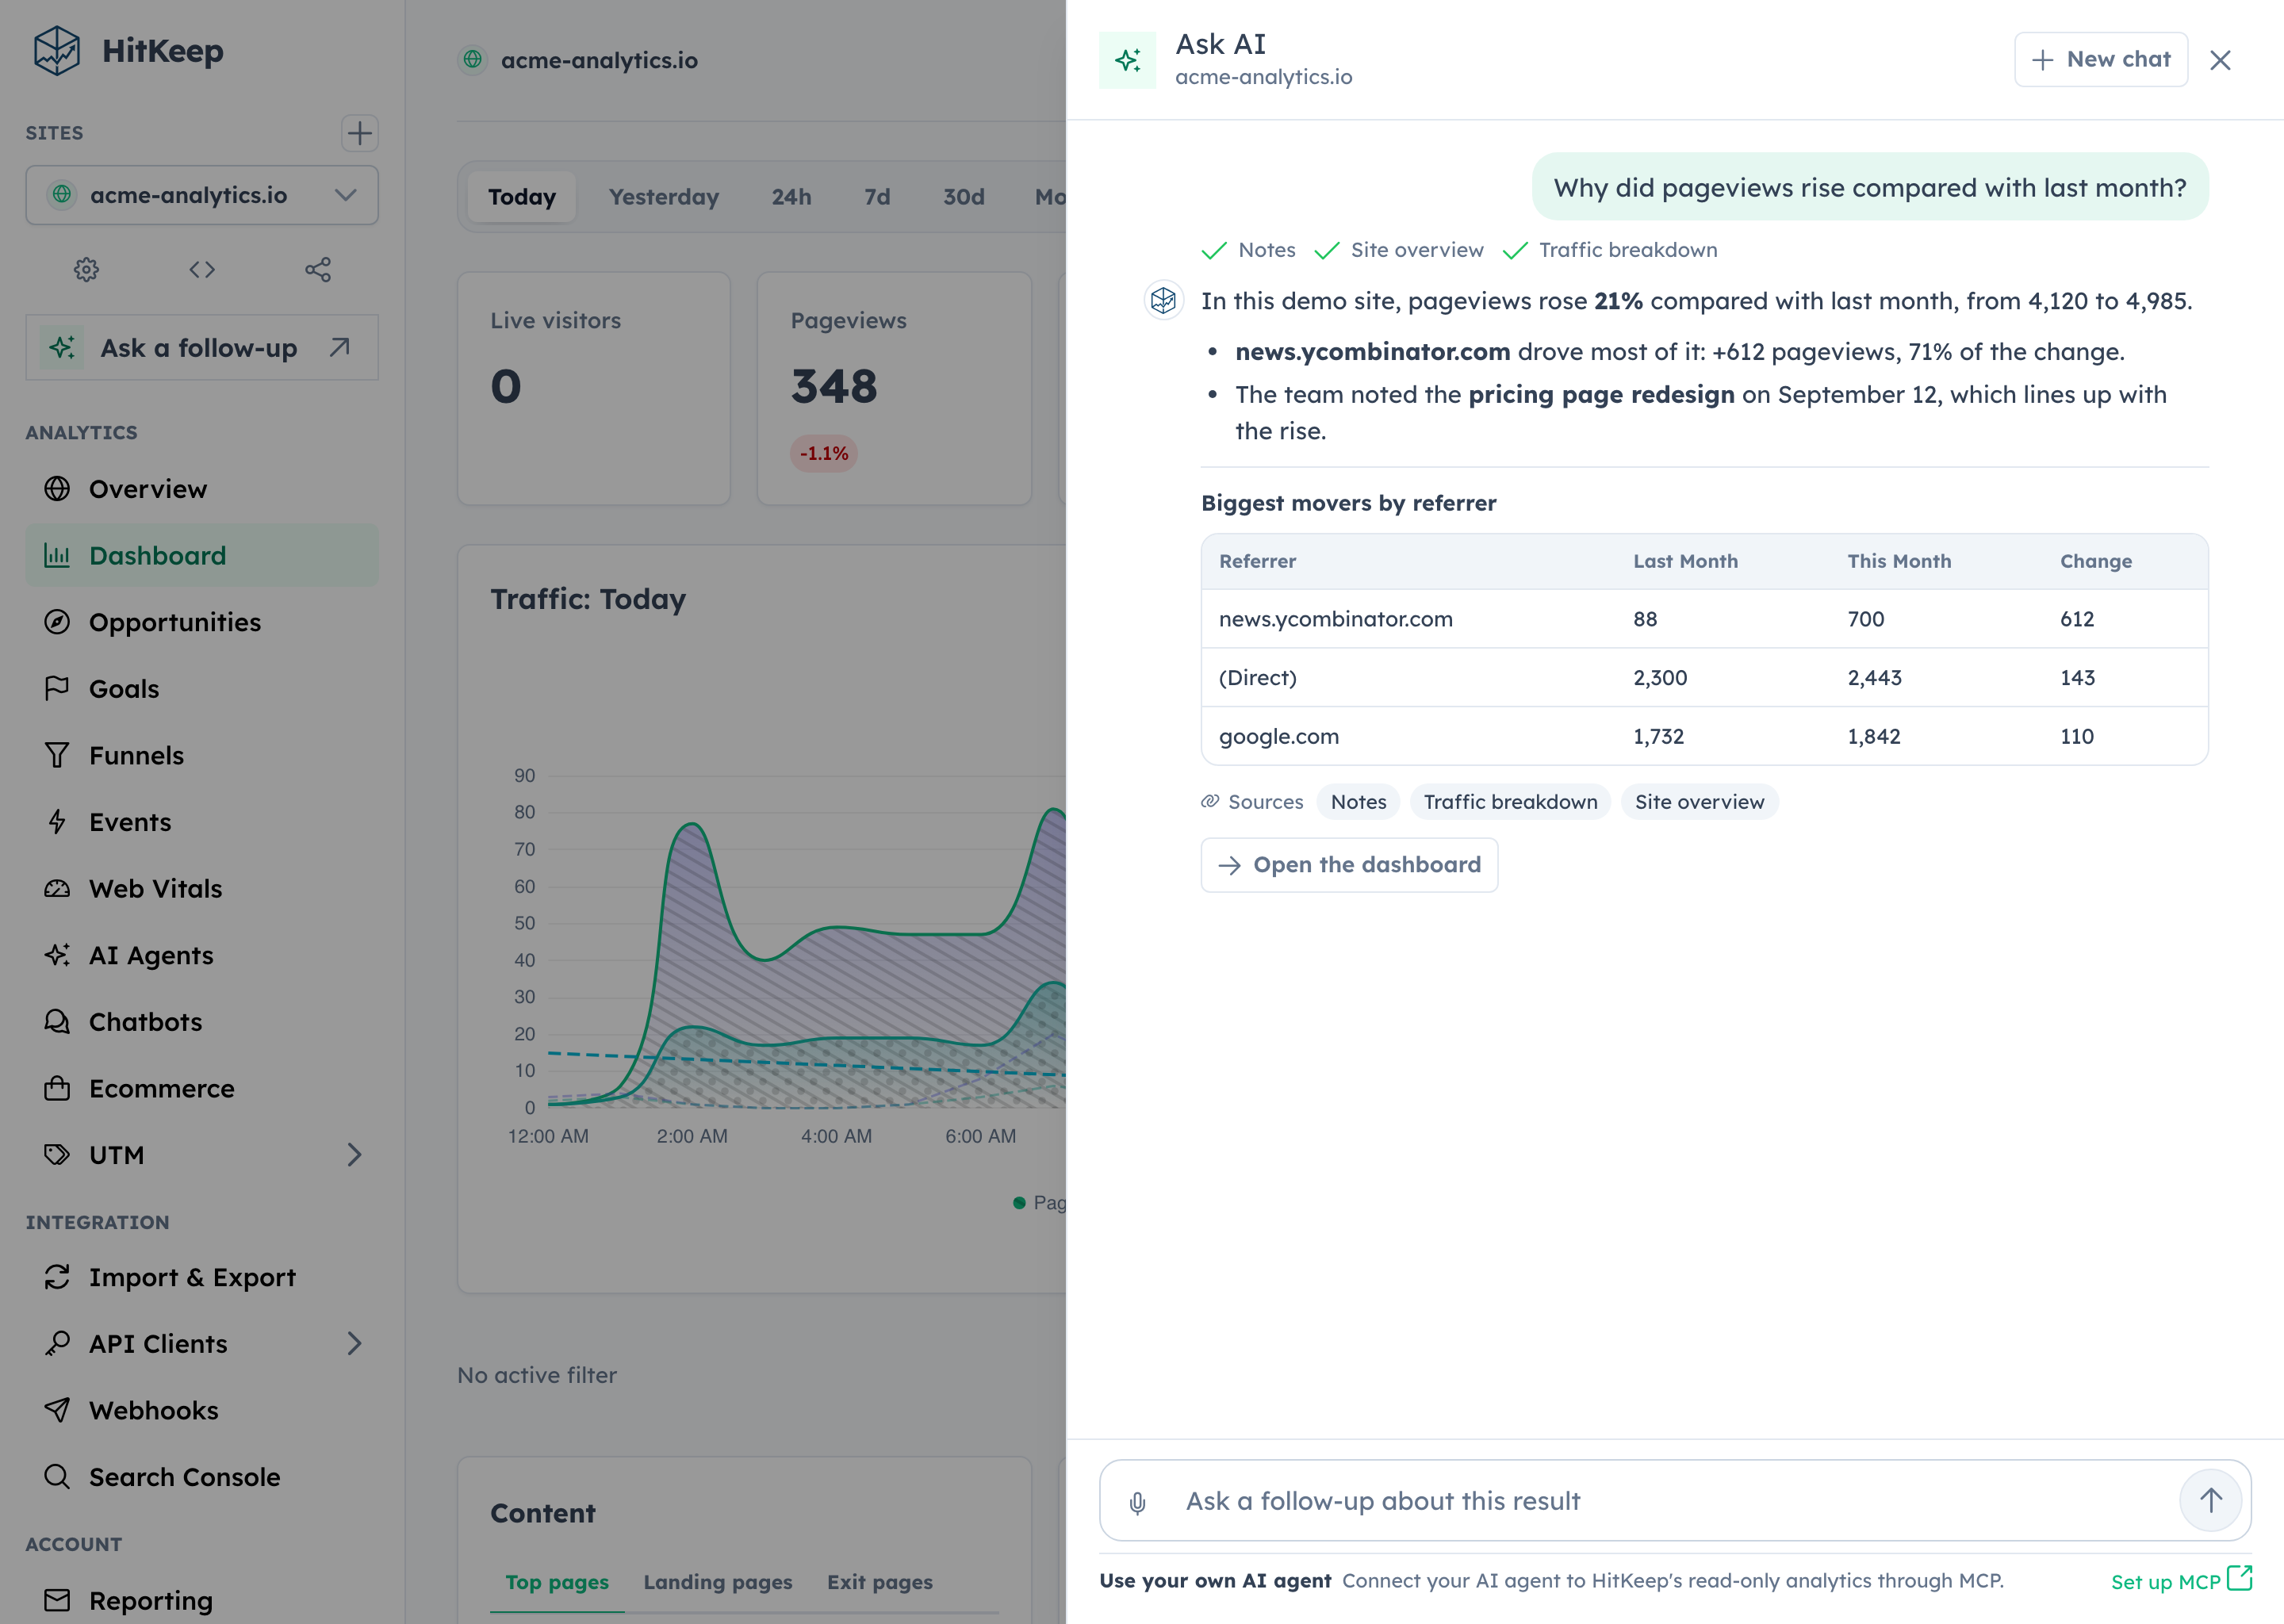Screen dimensions: 2284x1624
Task: Close the Ask AI panel
Action: 2220,60
